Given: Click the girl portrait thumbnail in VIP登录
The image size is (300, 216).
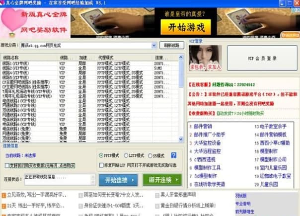Looking at the screenshot, I should tap(205, 58).
